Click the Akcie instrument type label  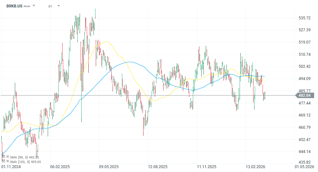pos(27,6)
